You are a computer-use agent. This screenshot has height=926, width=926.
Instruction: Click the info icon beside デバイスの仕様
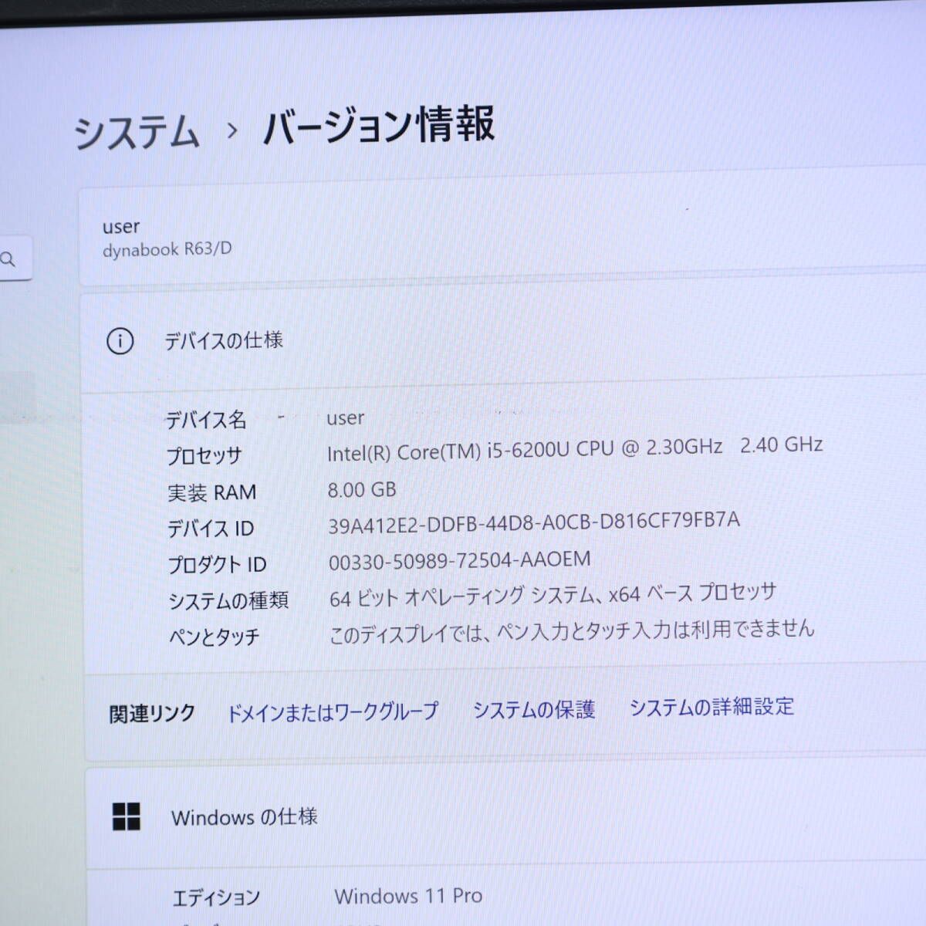click(x=120, y=341)
